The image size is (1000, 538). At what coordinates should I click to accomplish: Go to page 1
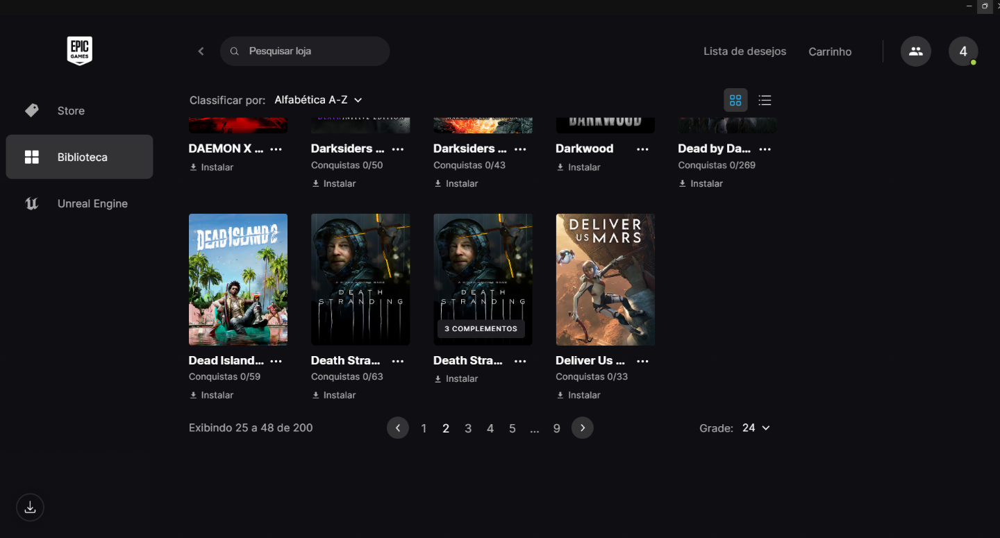click(x=424, y=428)
